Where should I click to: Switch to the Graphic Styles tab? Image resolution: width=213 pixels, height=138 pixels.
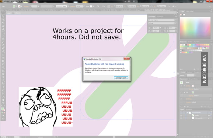click(x=193, y=79)
